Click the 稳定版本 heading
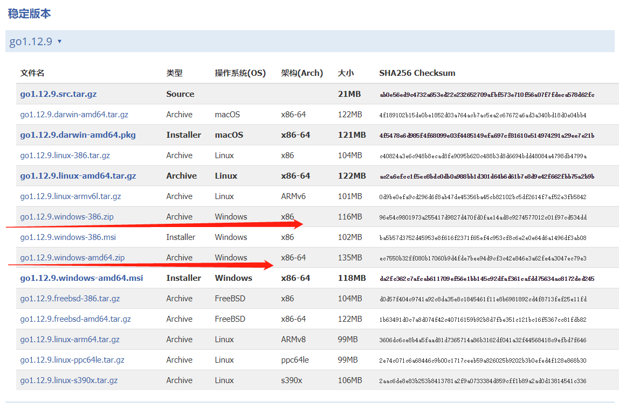Image resolution: width=619 pixels, height=403 pixels. tap(29, 14)
